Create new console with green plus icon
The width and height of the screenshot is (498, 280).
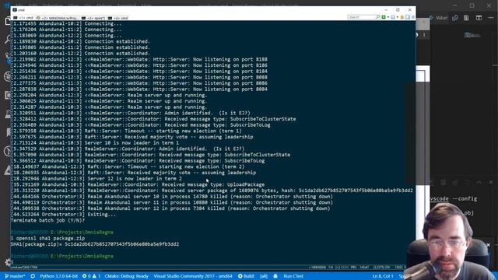pos(384,17)
